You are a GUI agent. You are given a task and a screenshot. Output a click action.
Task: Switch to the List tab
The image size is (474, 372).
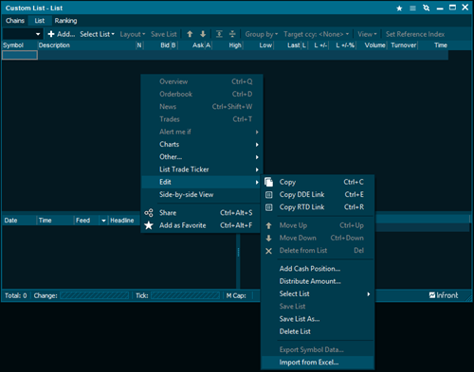point(40,21)
